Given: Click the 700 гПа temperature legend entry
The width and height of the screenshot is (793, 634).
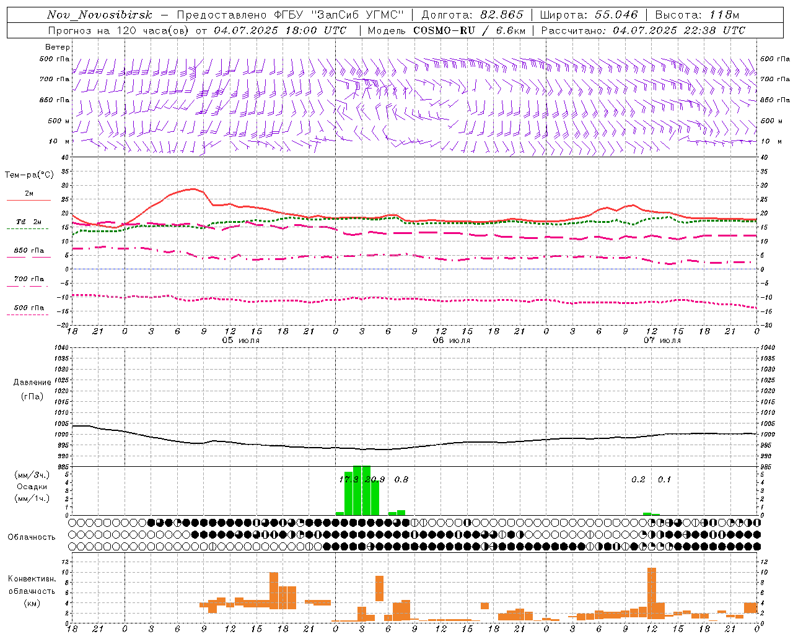Looking at the screenshot, I should [29, 279].
